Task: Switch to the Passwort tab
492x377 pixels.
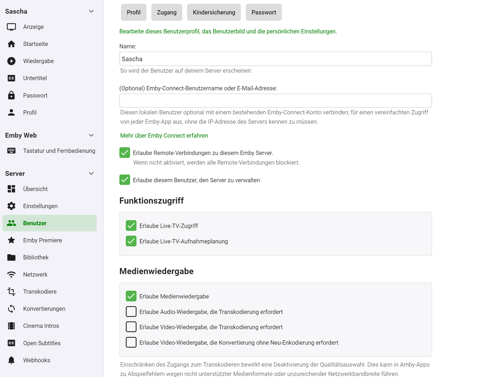Action: 264,12
